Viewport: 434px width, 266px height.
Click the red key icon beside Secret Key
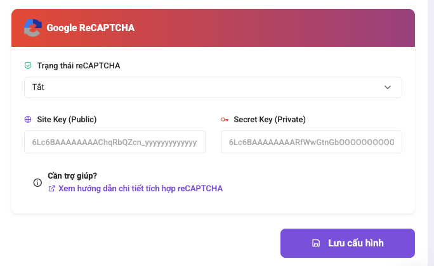(x=225, y=120)
